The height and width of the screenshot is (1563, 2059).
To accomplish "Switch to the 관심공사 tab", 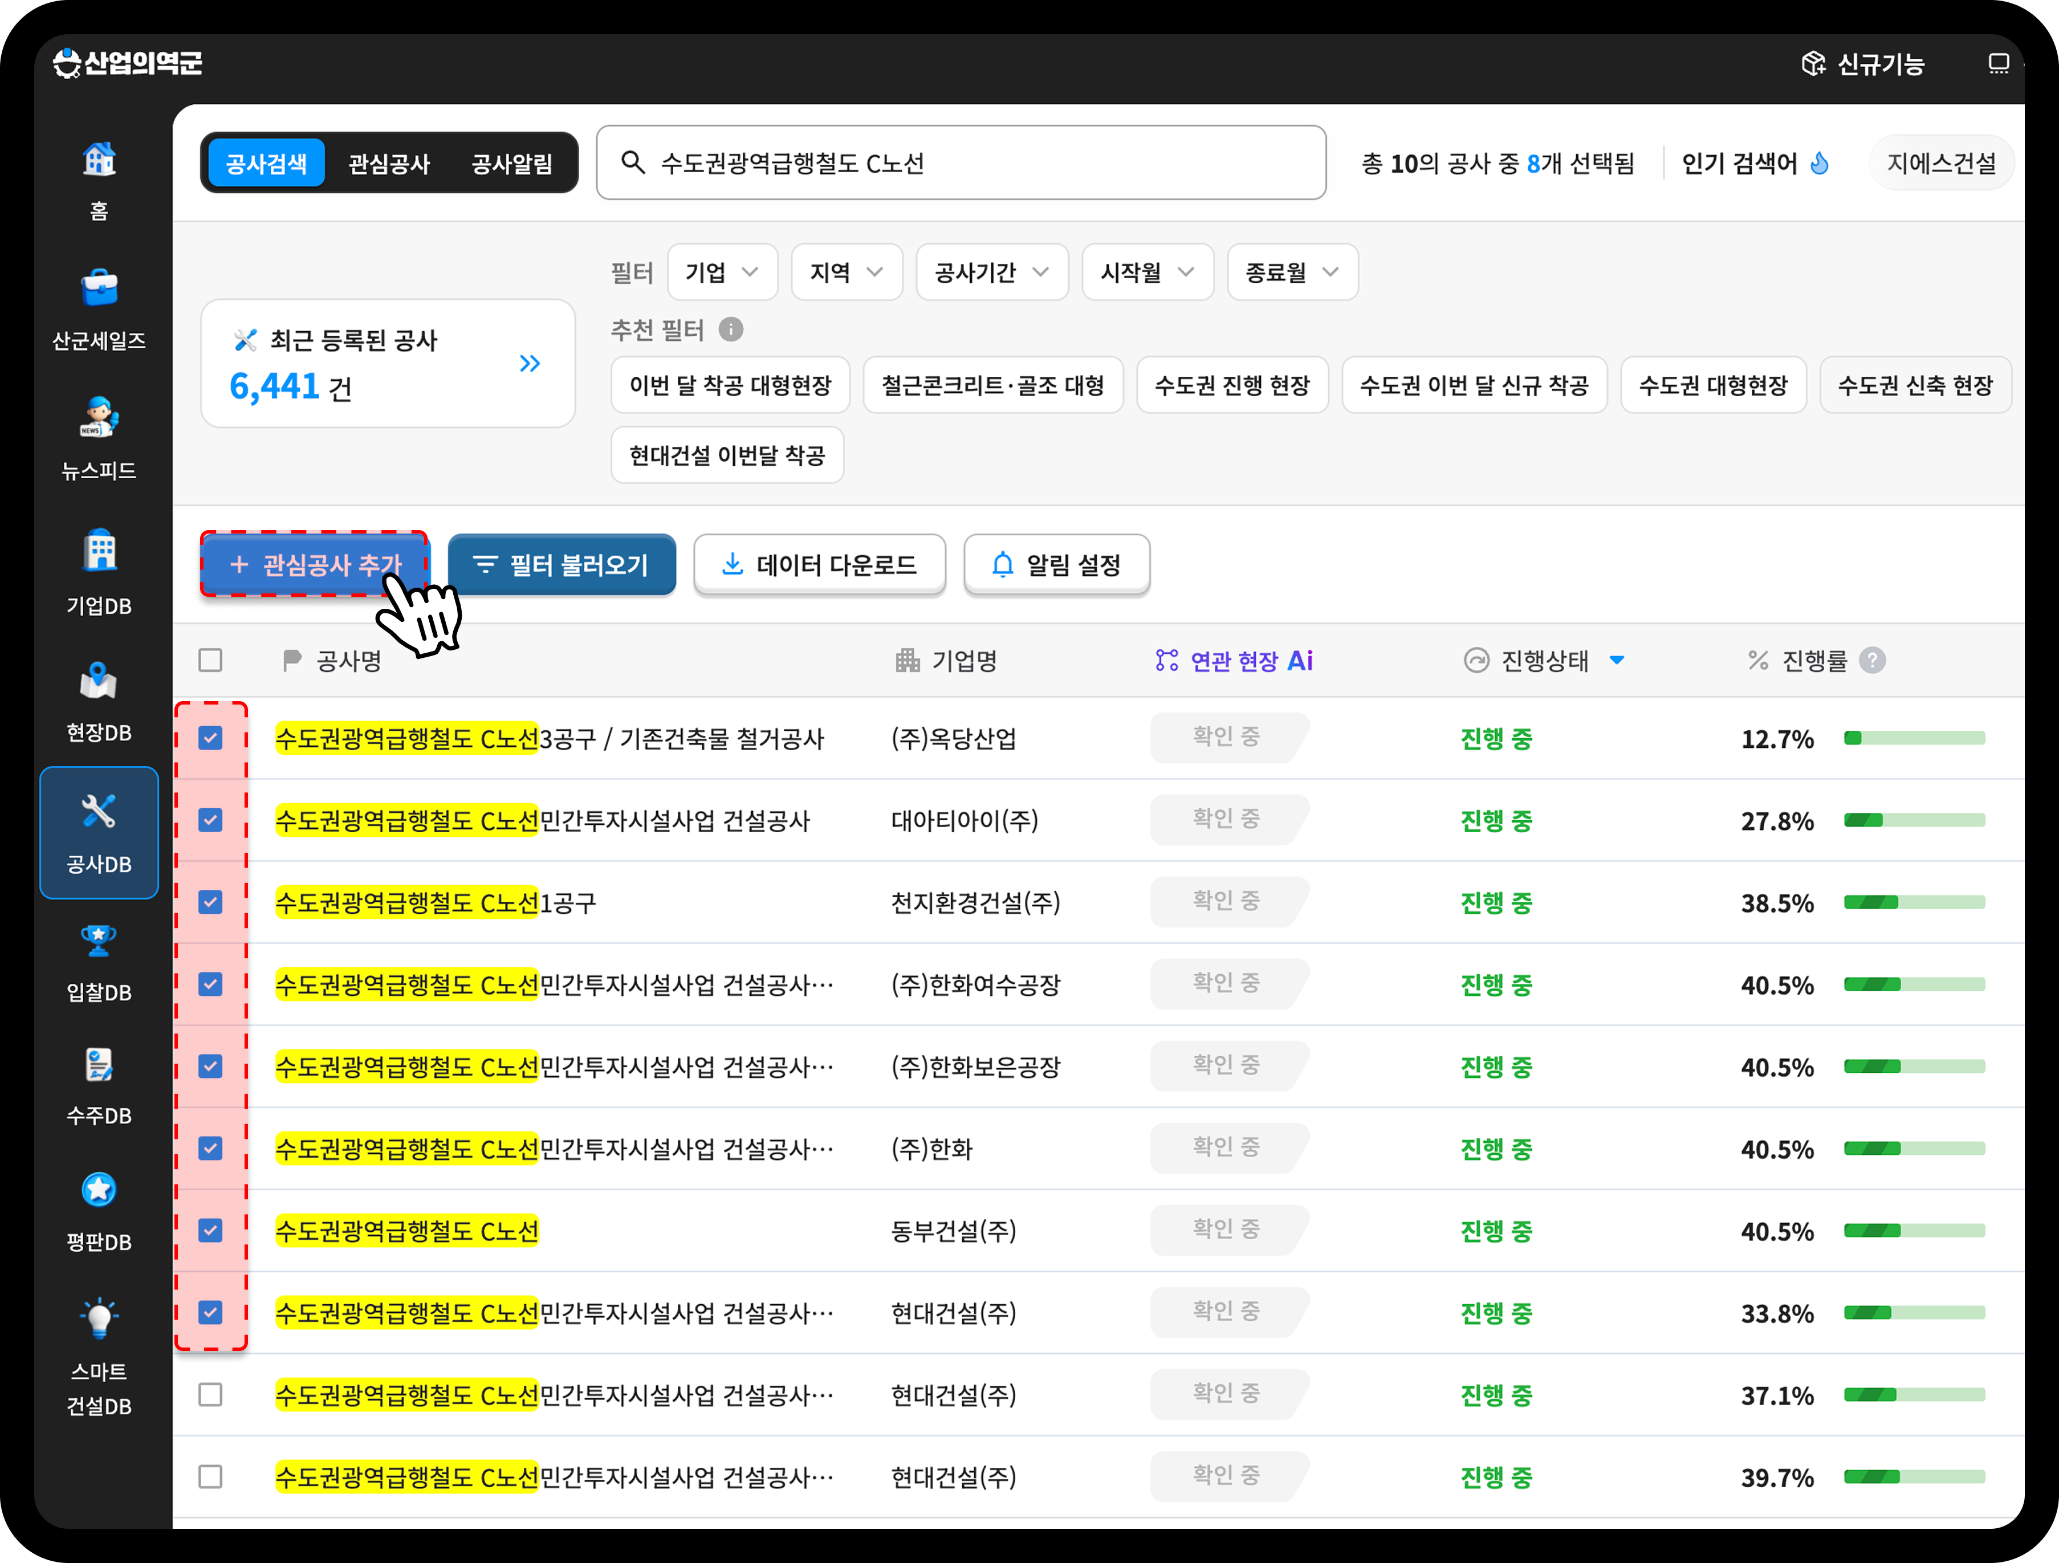I will click(389, 163).
